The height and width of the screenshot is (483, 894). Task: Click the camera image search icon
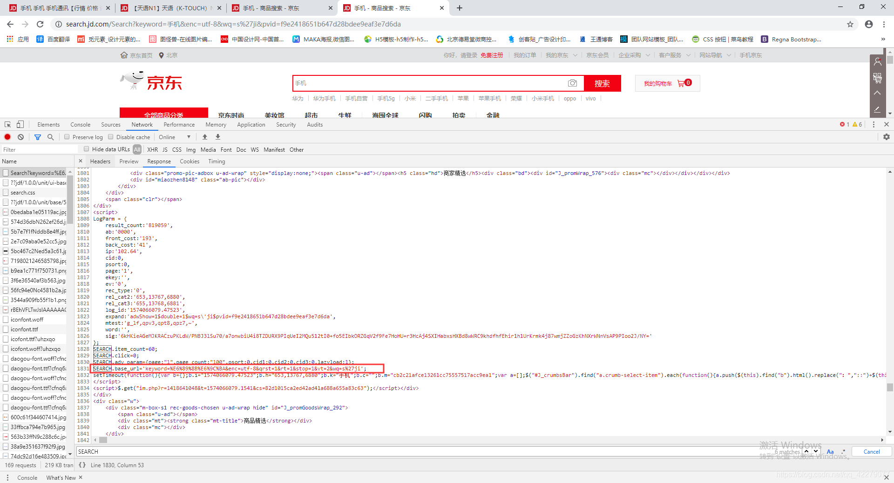pos(572,83)
